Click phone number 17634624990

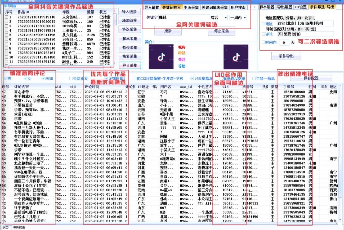294,105
